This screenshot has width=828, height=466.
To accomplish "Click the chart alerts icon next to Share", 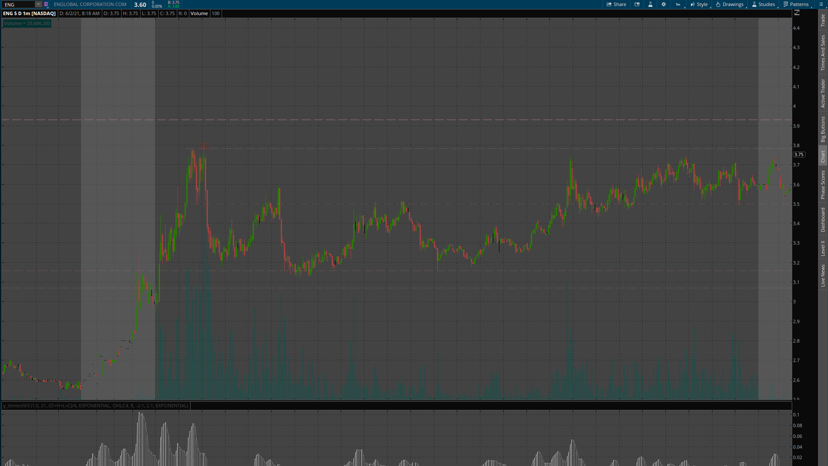I will pos(637,4).
